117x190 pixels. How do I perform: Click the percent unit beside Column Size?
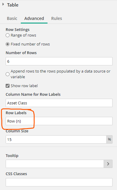click(109, 139)
